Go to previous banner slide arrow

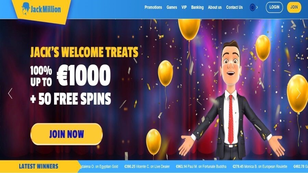pyautogui.click(x=10, y=93)
